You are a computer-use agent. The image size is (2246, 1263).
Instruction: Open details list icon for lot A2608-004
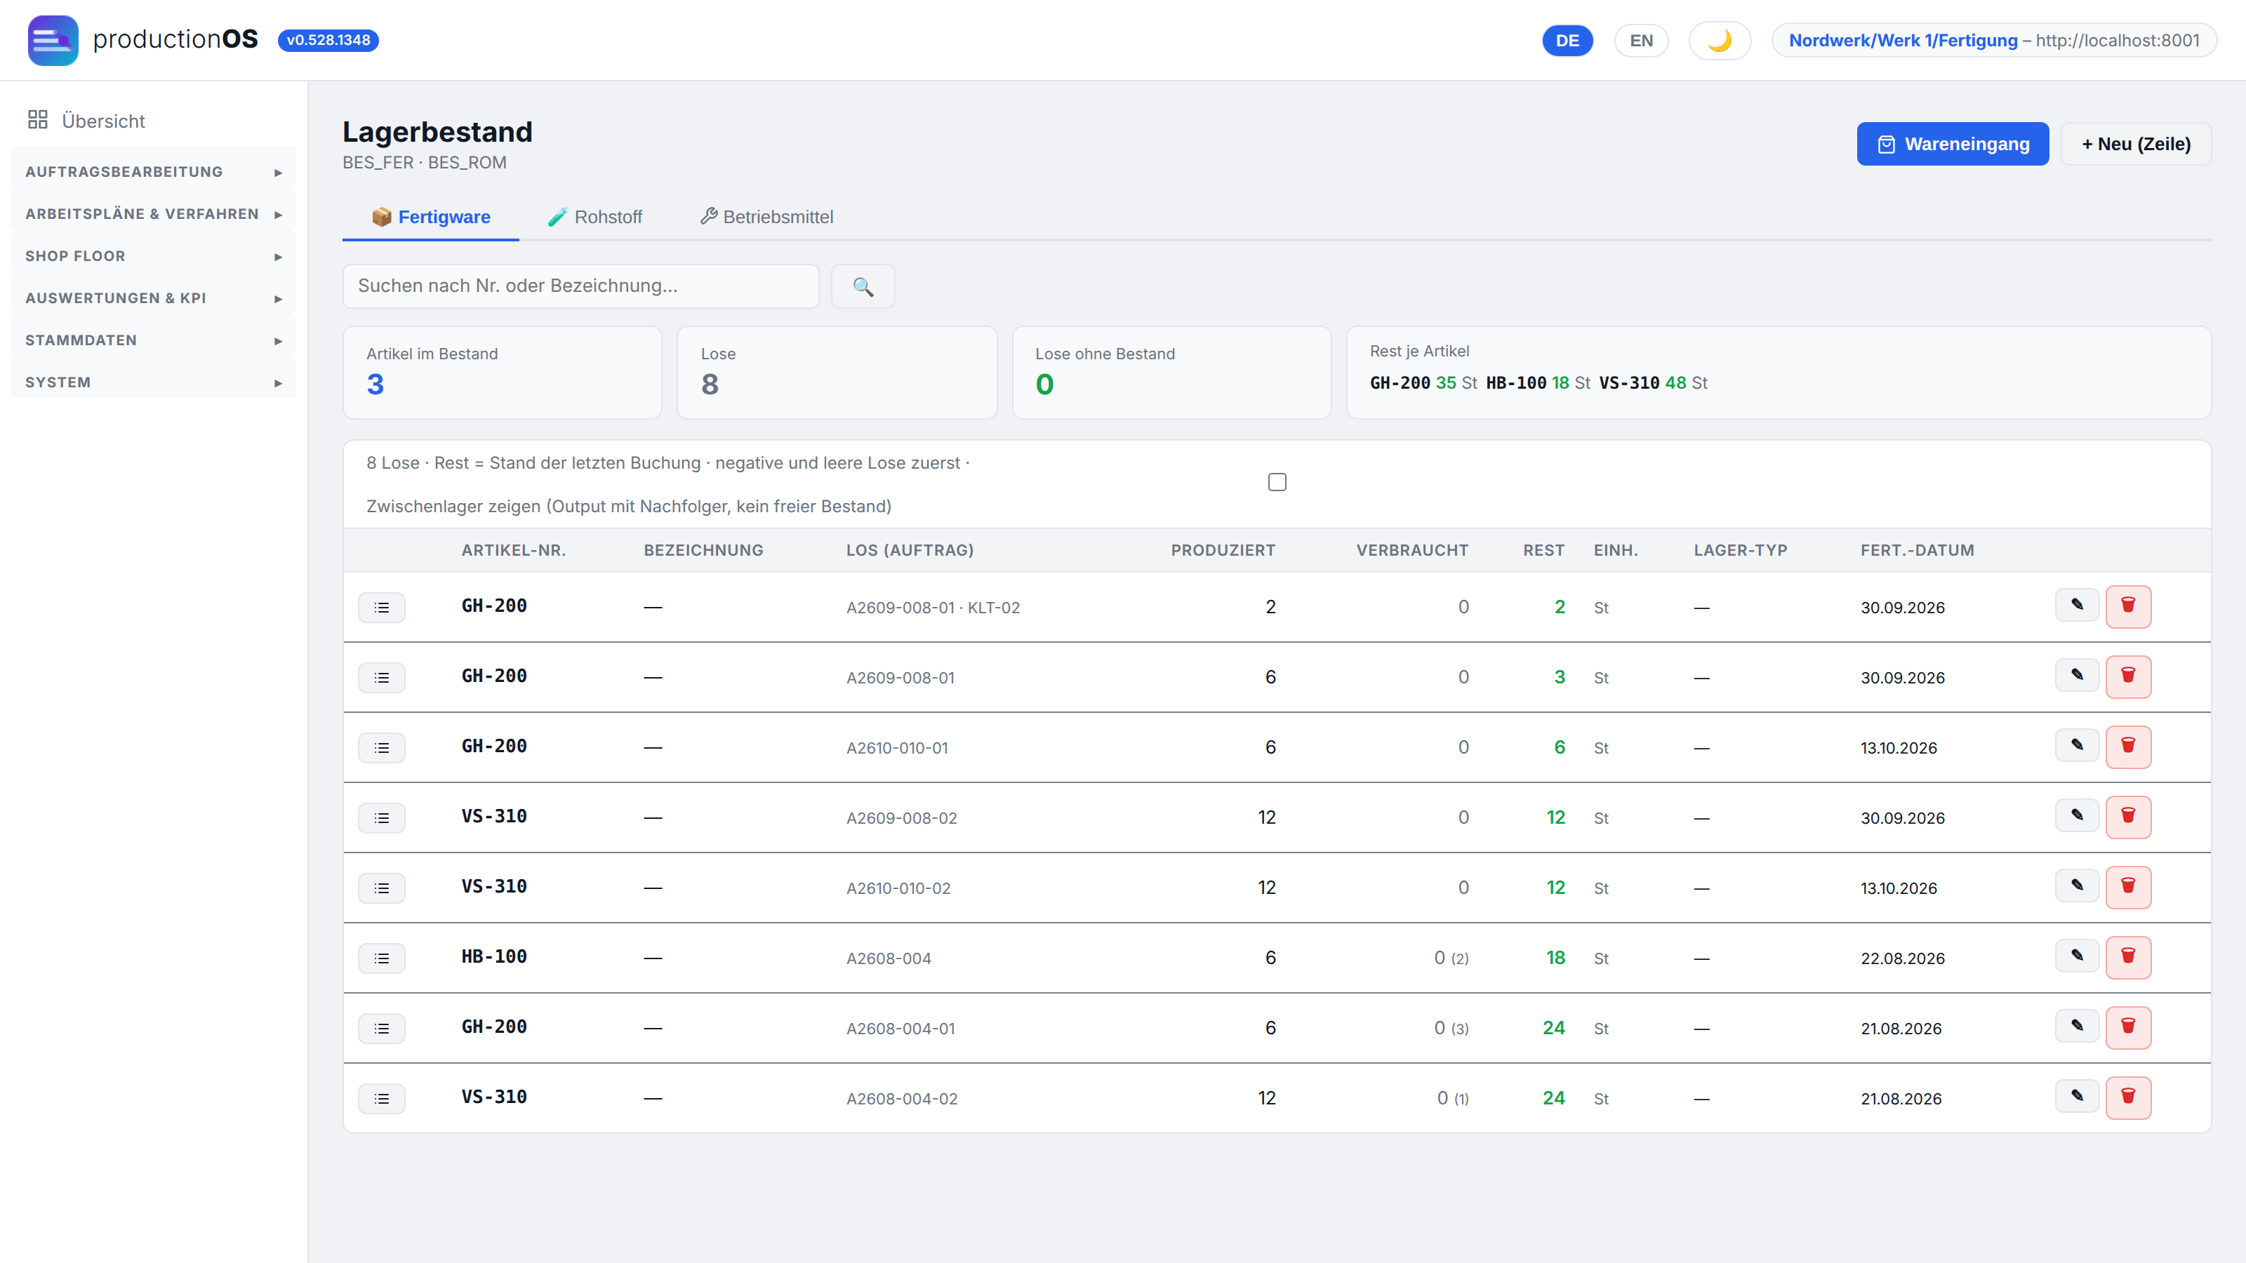tap(381, 958)
